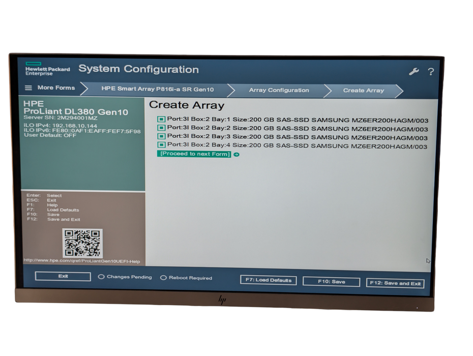Image resolution: width=473 pixels, height=356 pixels.
Task: Click the F7: Load Defaults help line
Action: click(53, 210)
